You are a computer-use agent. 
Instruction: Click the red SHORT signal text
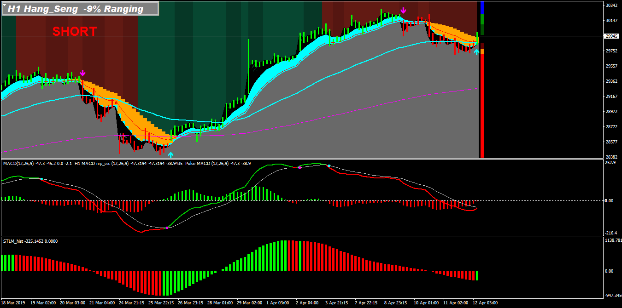tap(75, 31)
